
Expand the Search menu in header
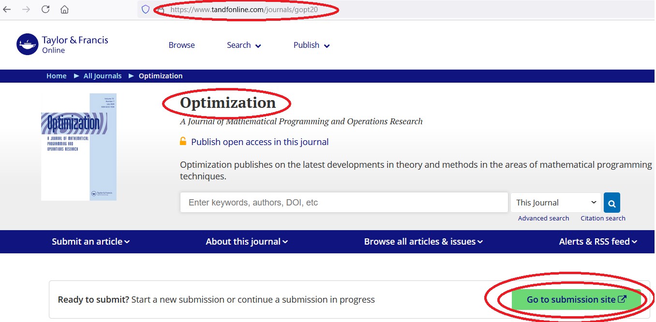click(244, 45)
